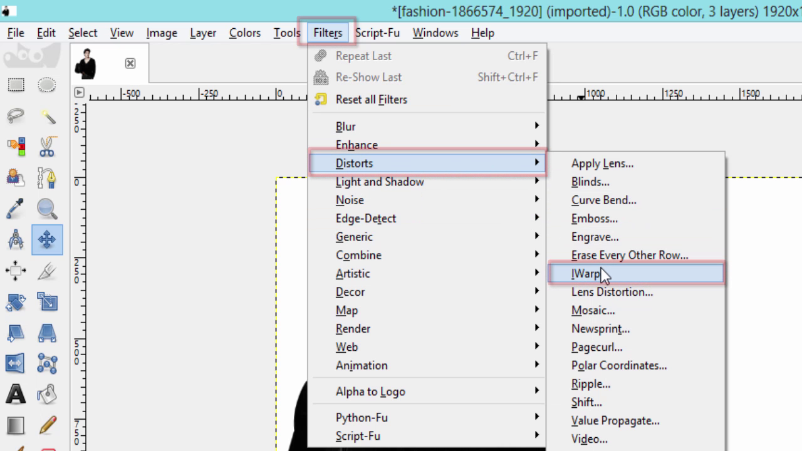The width and height of the screenshot is (802, 451).
Task: Expand the Generic submenu
Action: [x=428, y=237]
